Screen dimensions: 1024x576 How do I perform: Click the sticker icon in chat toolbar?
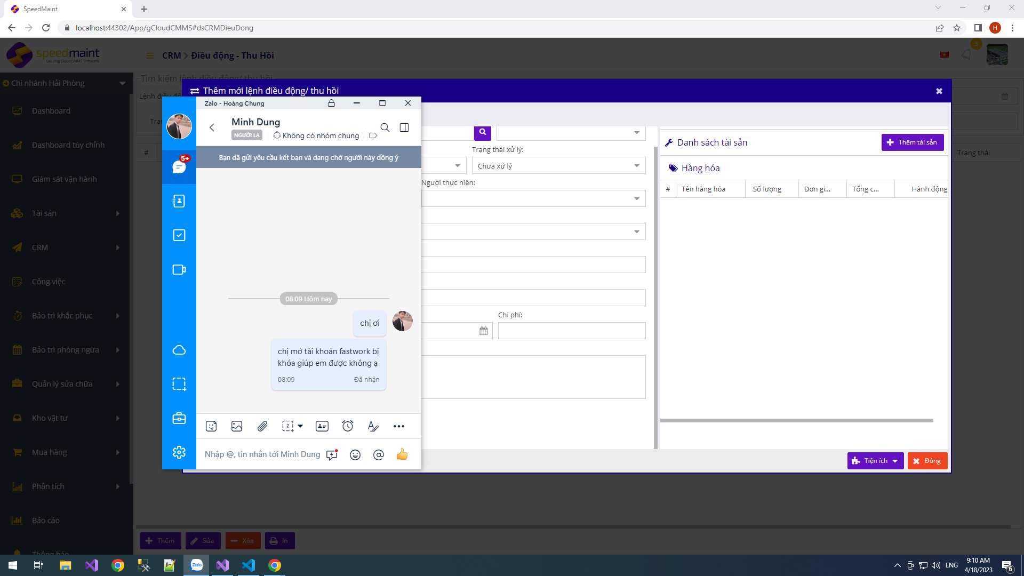click(x=211, y=426)
